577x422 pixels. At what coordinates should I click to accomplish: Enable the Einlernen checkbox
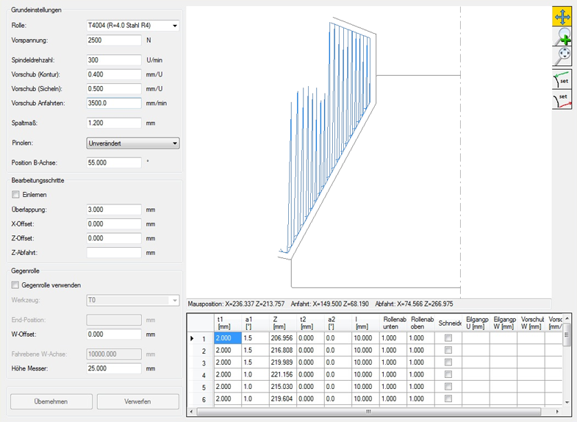[x=15, y=195]
